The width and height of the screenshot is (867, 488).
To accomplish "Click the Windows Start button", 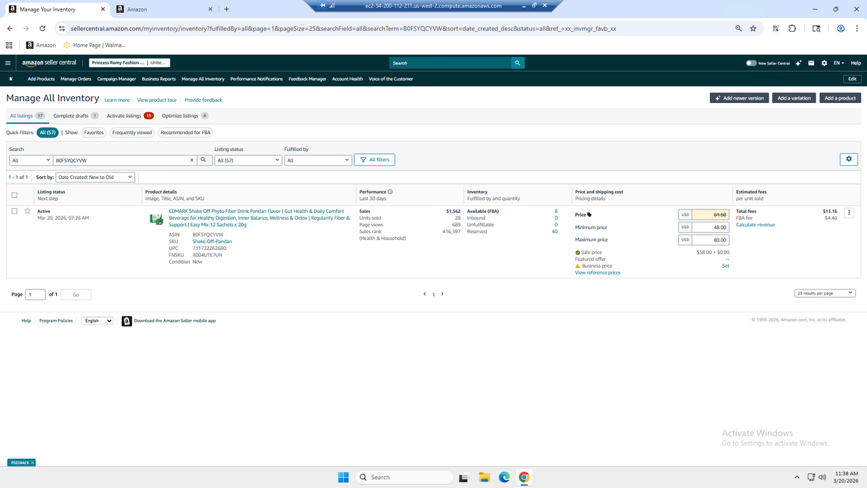I will click(x=343, y=477).
